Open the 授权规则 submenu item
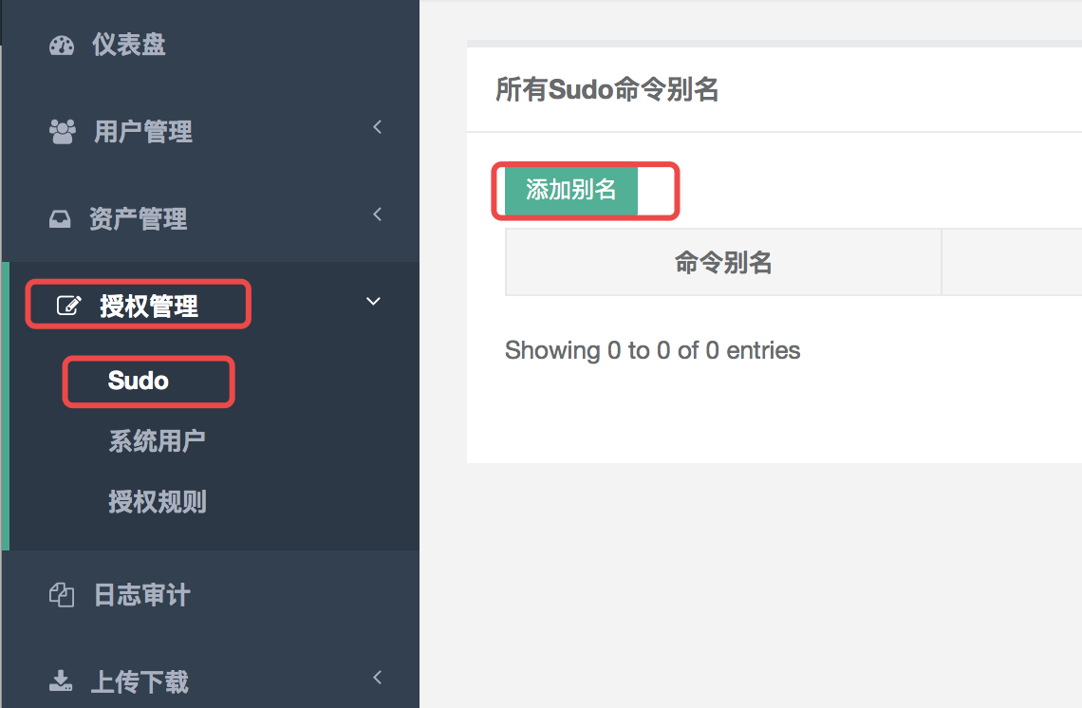The image size is (1082, 708). (157, 502)
